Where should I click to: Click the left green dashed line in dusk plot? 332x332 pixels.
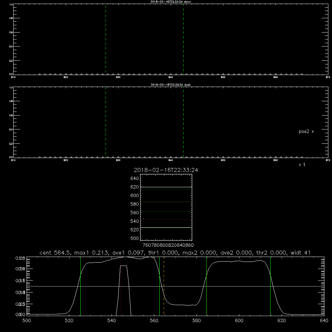pyautogui.click(x=106, y=122)
